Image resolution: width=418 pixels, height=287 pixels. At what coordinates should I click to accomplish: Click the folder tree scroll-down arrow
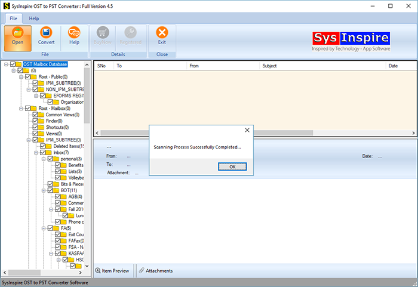pyautogui.click(x=87, y=266)
